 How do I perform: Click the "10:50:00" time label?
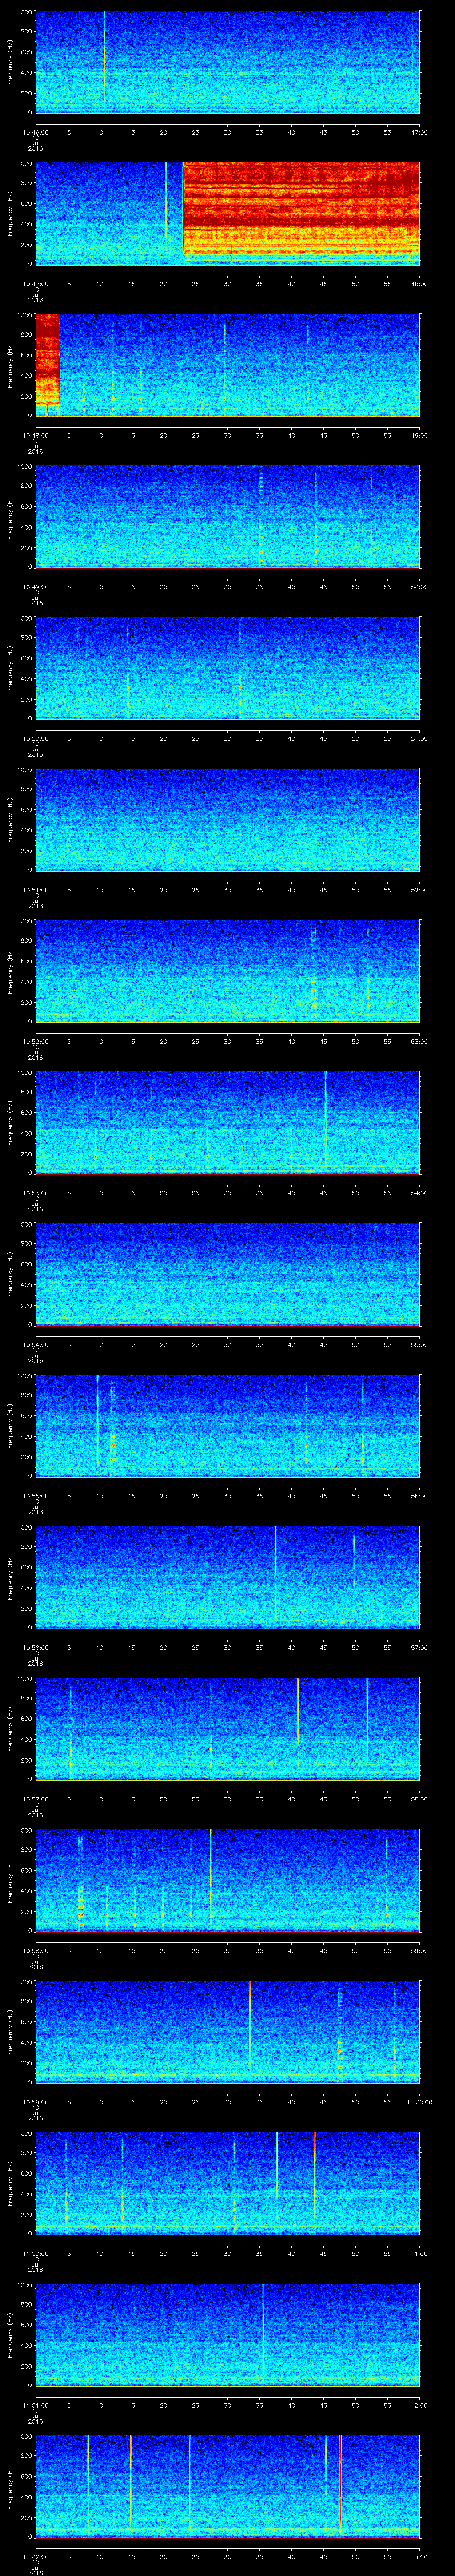pyautogui.click(x=35, y=737)
